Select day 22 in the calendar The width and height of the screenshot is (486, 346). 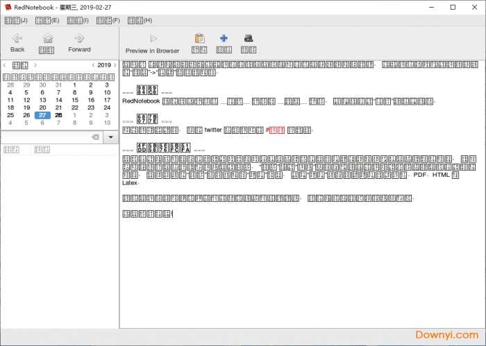click(75, 107)
